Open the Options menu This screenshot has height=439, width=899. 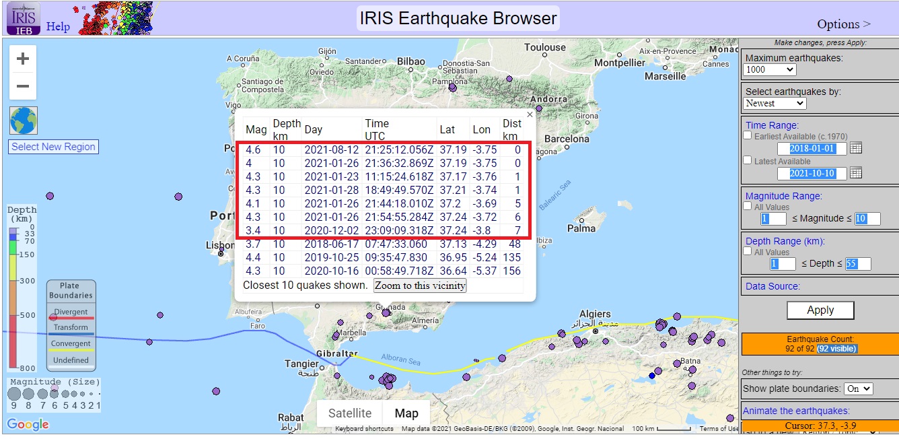844,24
